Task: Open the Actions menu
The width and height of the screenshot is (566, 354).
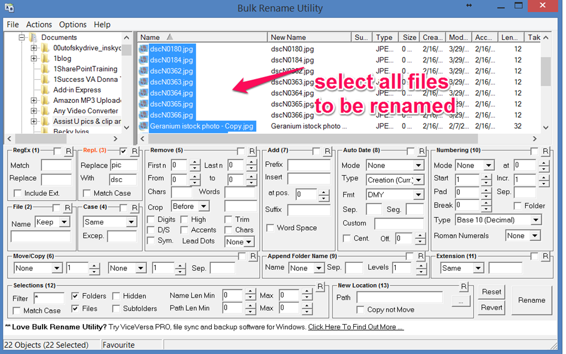Action: tap(39, 24)
